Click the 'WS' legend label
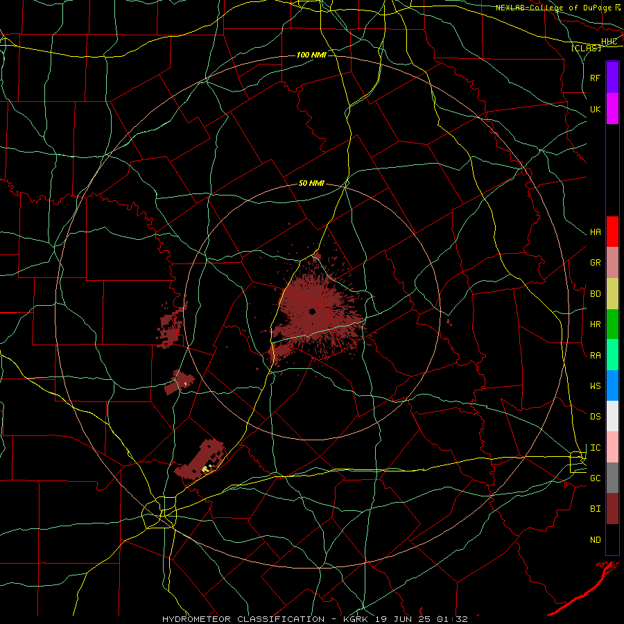Viewport: 624px width, 624px height. coord(595,386)
